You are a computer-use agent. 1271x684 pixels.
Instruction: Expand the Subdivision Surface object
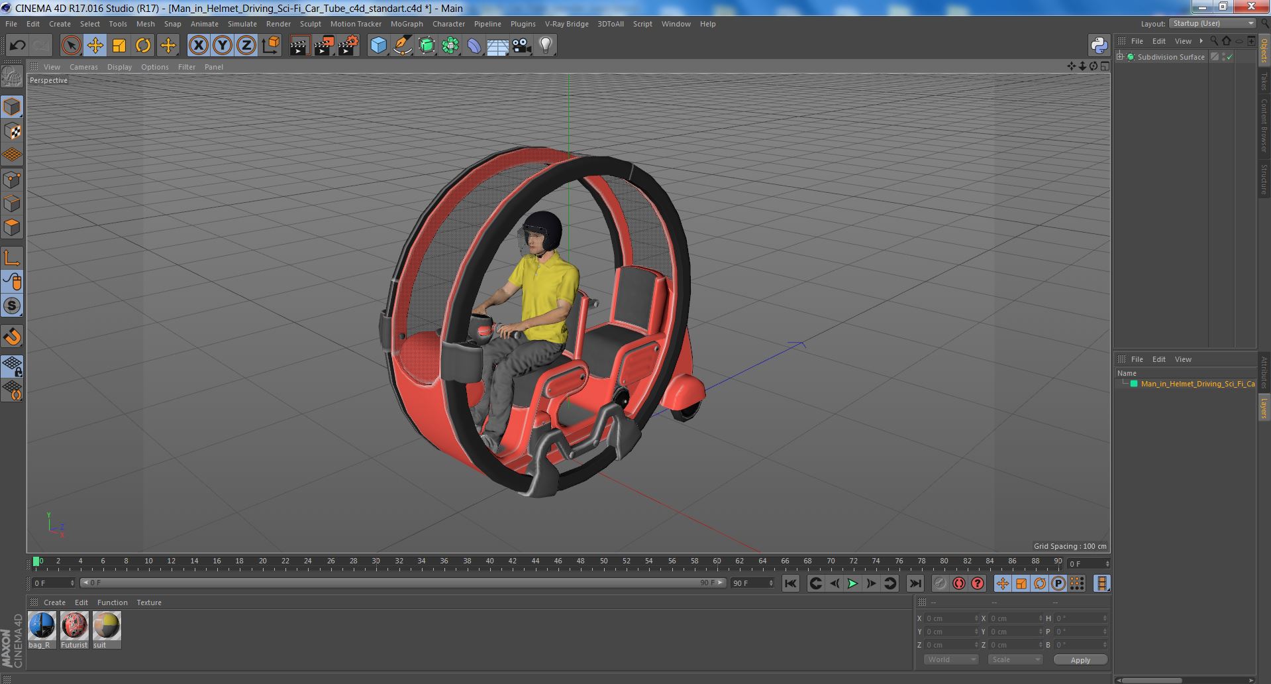[1120, 57]
